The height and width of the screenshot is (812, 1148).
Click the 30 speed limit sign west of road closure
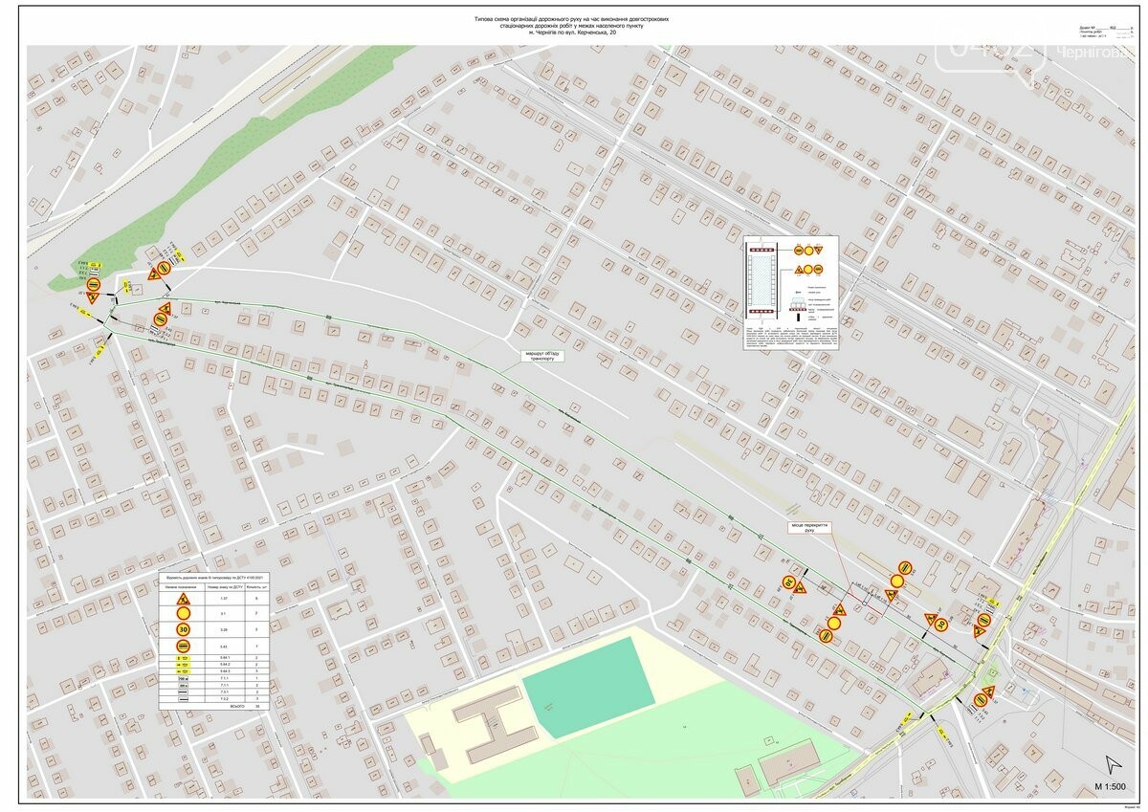790,582
